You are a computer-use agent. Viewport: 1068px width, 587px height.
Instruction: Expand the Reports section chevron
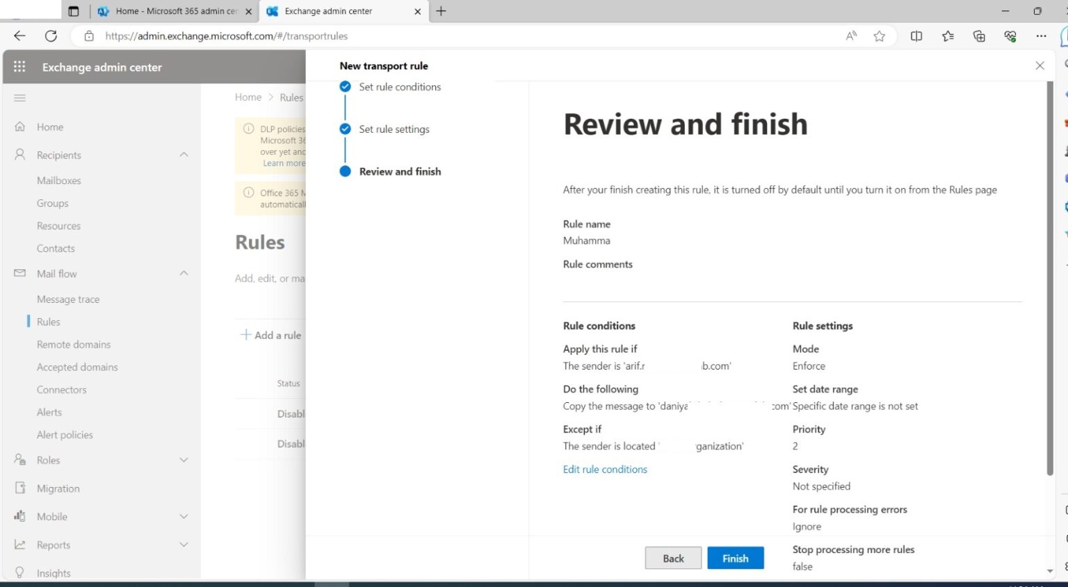pos(184,545)
